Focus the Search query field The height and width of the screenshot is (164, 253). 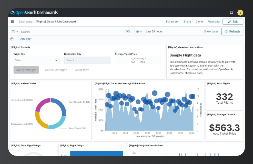(72, 31)
